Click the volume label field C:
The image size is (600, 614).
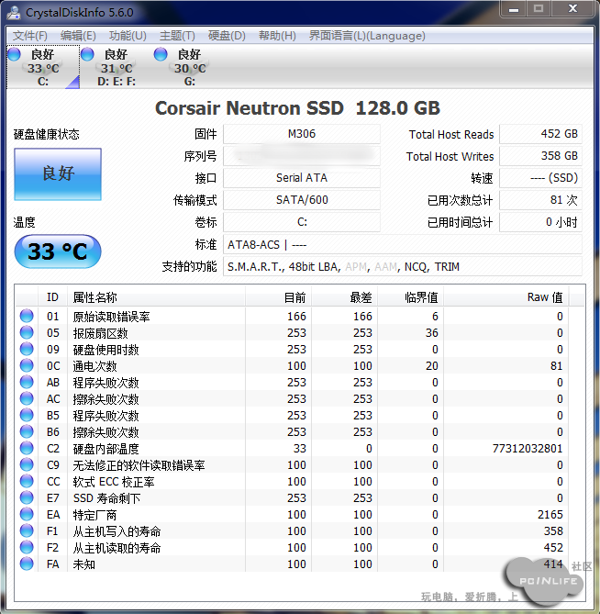(x=301, y=222)
